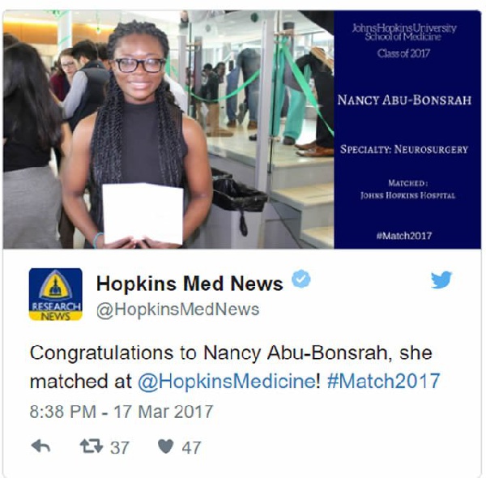Screen dimensions: 486x478
Task: Click the retweet count 37
Action: pos(120,448)
